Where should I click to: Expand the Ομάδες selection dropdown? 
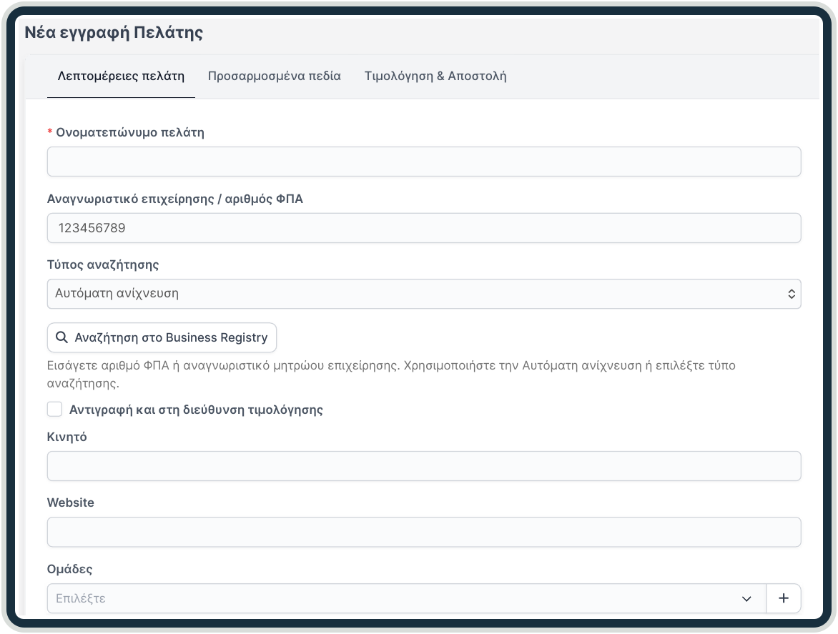coord(407,598)
